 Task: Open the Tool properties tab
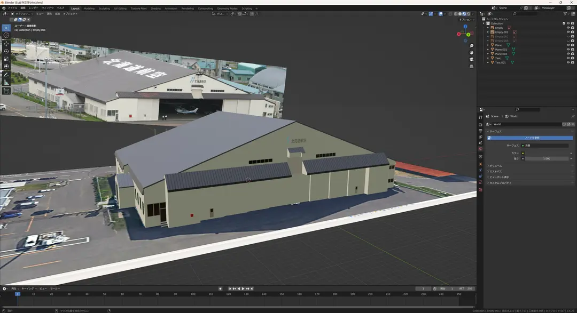tap(481, 117)
